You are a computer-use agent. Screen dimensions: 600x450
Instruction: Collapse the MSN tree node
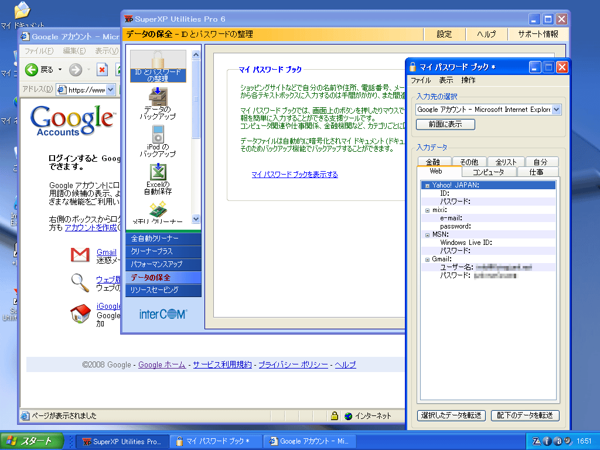point(427,235)
